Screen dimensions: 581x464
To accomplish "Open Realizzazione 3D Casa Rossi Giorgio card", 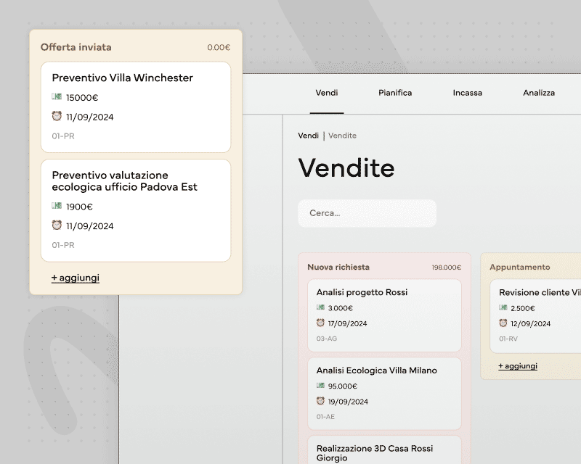I will [x=384, y=452].
